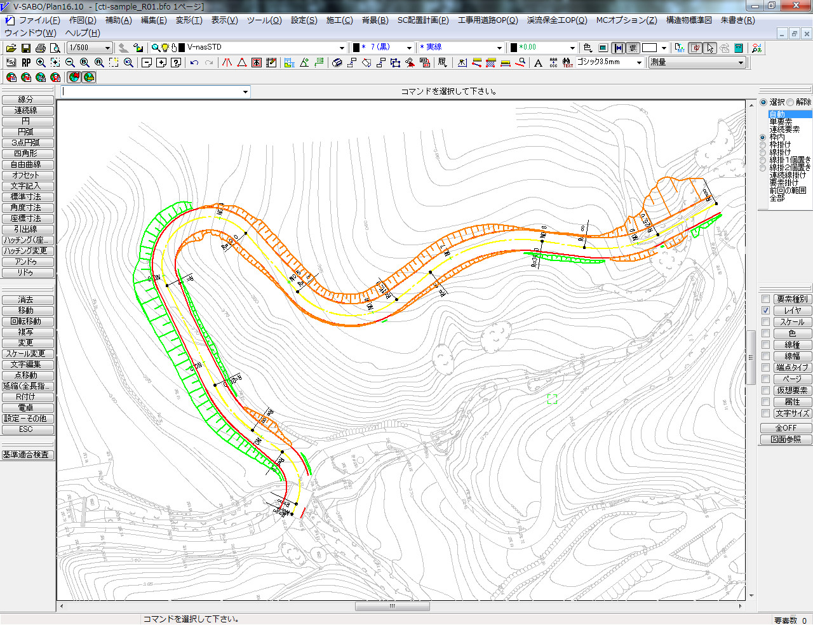
Task: Open the command input combo arrow
Action: point(245,91)
